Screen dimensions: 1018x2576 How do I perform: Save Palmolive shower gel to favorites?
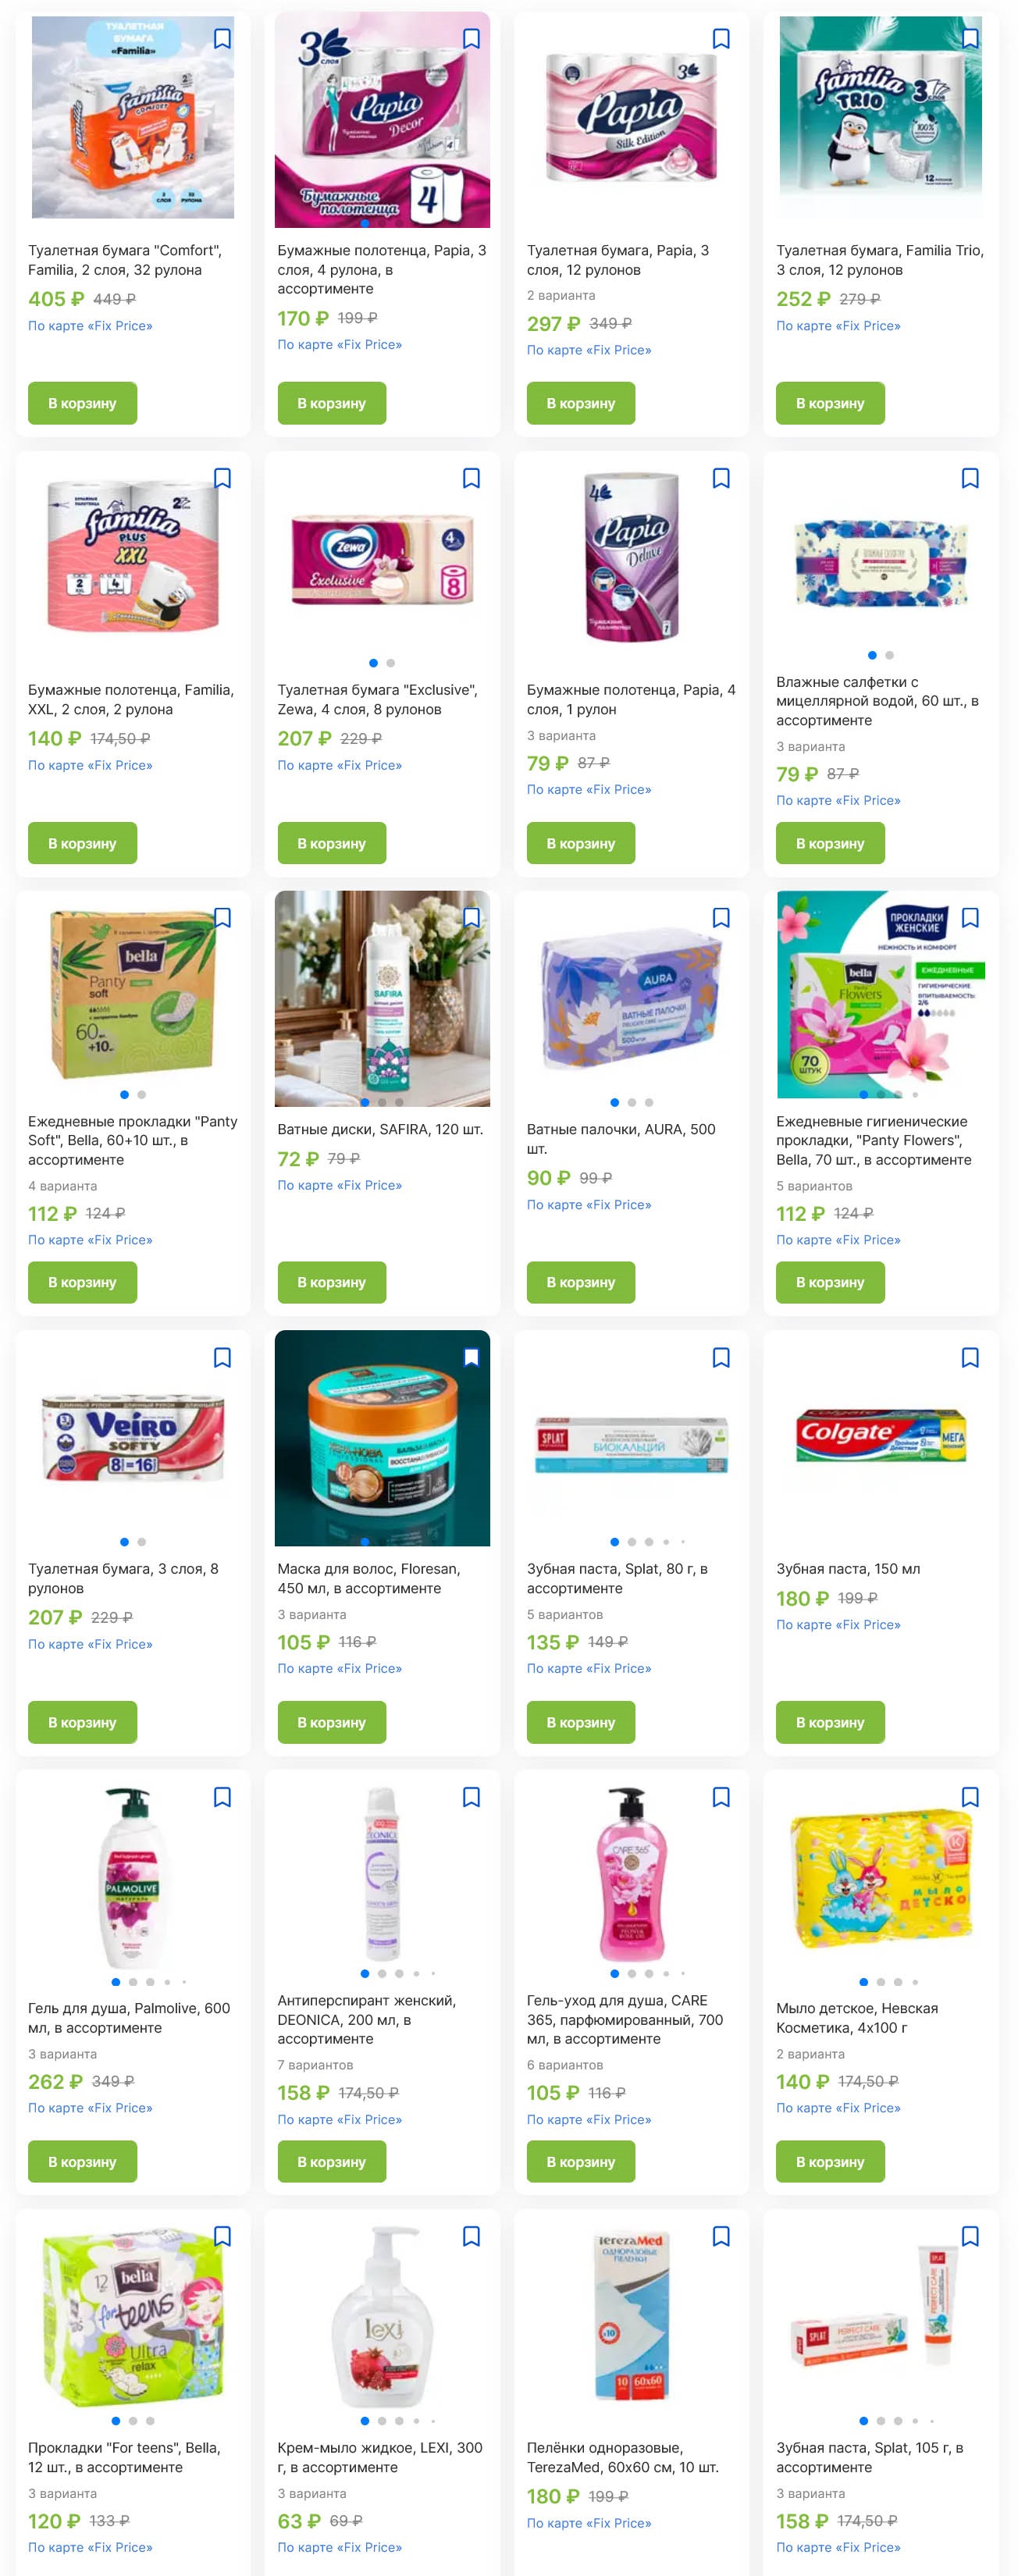[222, 1797]
